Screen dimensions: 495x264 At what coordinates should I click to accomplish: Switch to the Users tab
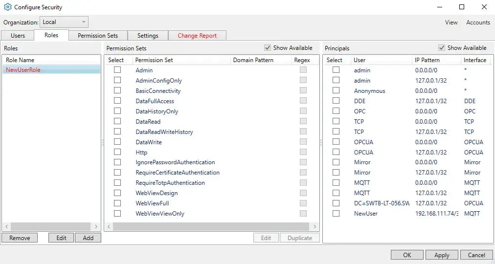click(x=18, y=36)
